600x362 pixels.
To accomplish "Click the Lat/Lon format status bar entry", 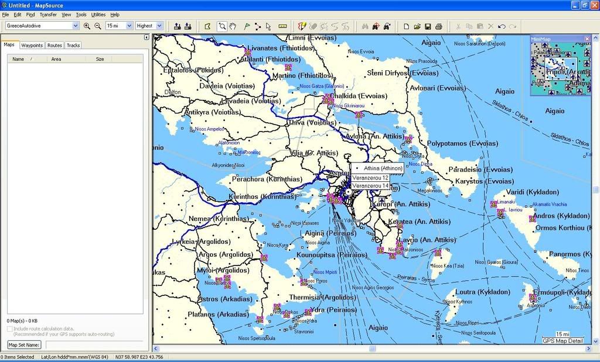I will [75, 357].
